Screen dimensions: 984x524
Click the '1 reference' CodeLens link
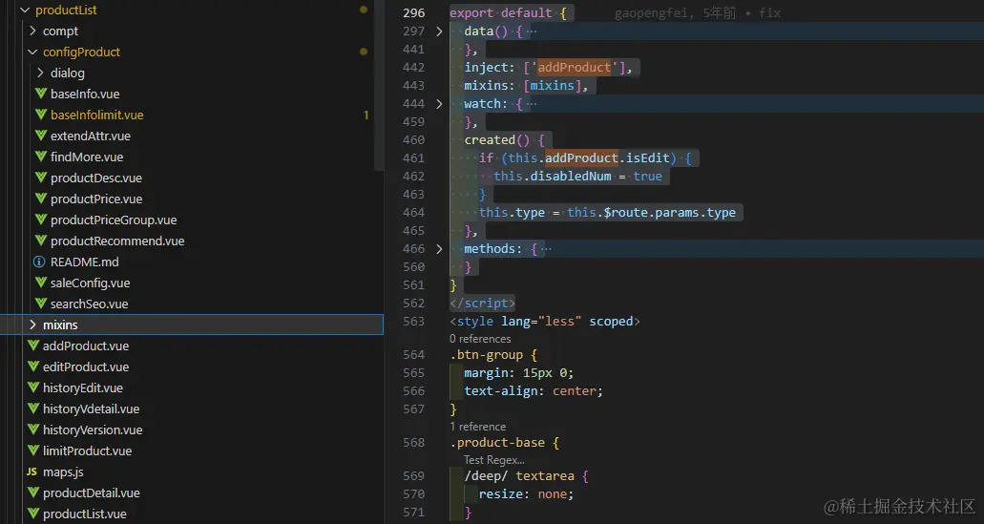tap(477, 427)
